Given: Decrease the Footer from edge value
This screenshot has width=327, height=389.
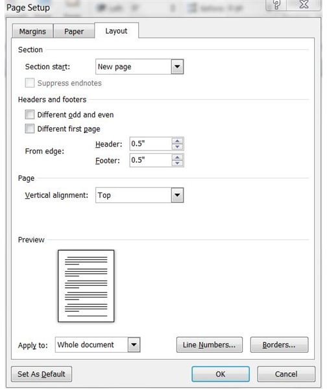Looking at the screenshot, I should [x=177, y=163].
